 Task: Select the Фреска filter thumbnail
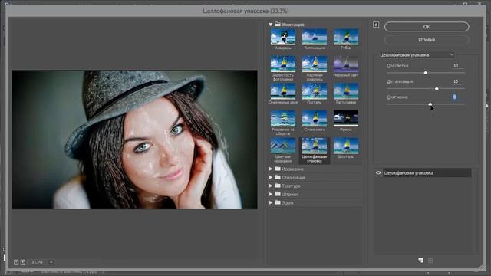tap(346, 118)
